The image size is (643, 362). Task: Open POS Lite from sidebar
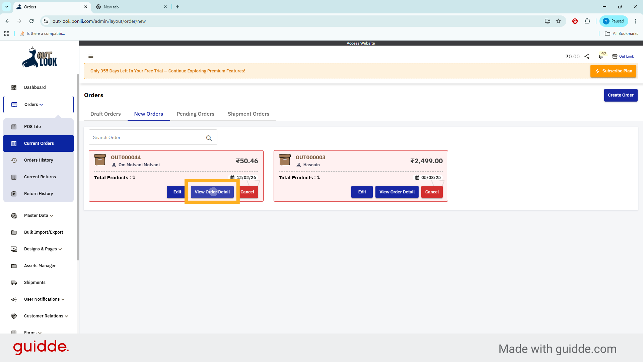[32, 127]
